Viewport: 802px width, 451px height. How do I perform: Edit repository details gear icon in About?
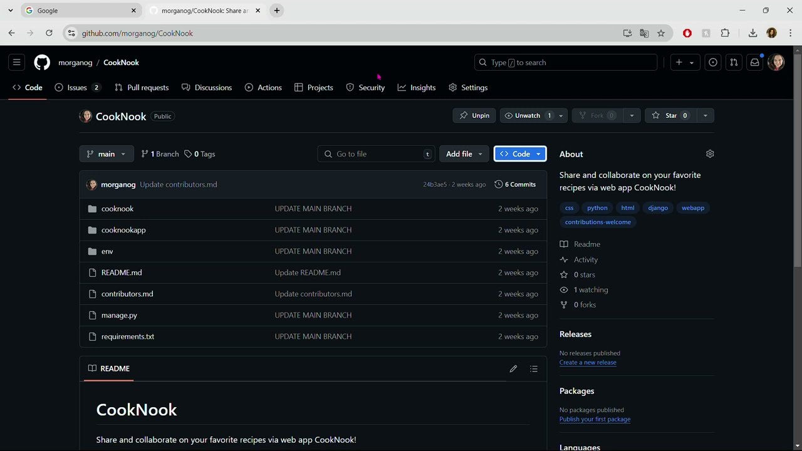pos(710,154)
